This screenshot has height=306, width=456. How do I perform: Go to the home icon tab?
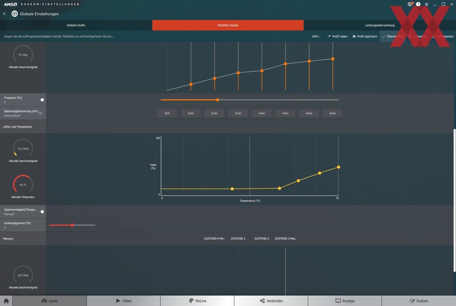pos(6,301)
